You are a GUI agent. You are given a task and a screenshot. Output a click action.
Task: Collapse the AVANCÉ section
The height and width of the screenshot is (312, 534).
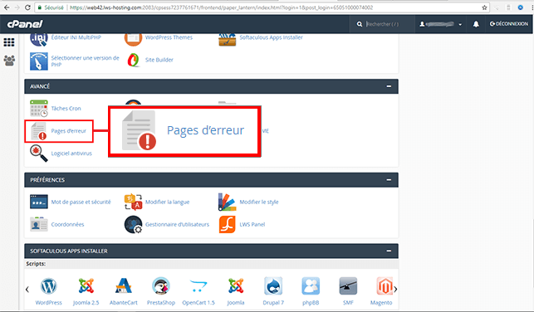[x=389, y=86]
